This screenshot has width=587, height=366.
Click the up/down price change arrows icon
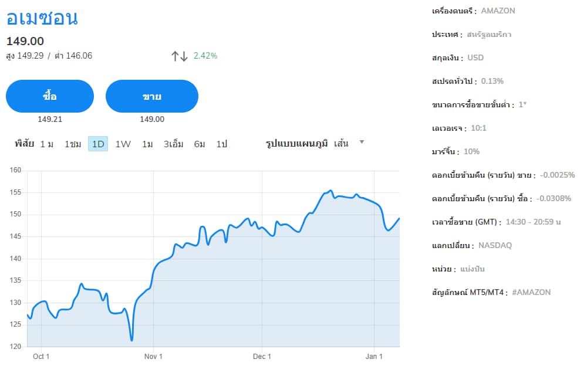178,55
